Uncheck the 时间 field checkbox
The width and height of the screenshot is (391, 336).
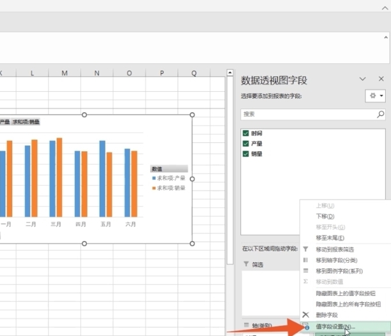click(246, 133)
